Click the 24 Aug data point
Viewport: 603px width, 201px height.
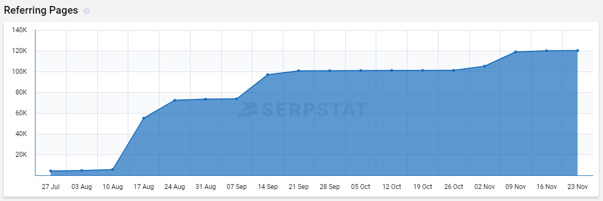(x=175, y=100)
